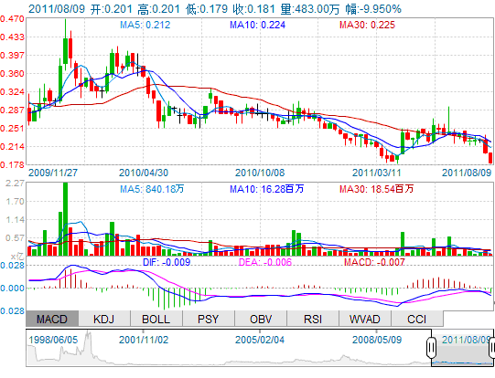This screenshot has width=495, height=378.
Task: Click the 2001/11/02 timeline marker
Action: [x=144, y=340]
